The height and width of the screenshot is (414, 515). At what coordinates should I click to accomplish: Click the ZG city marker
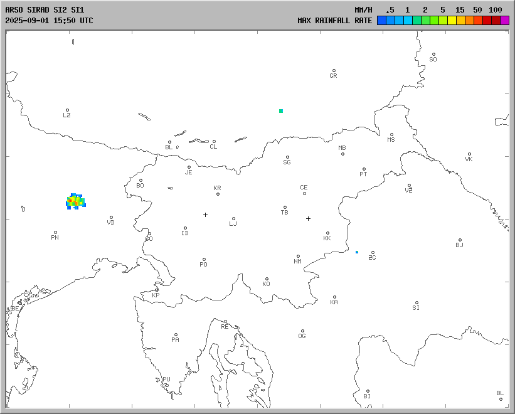coord(373,252)
